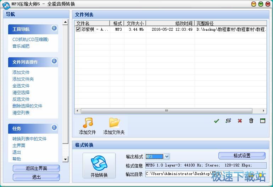Screen dimensions: 273x187
Task: Click the red close window button
Action: click(268, 4)
